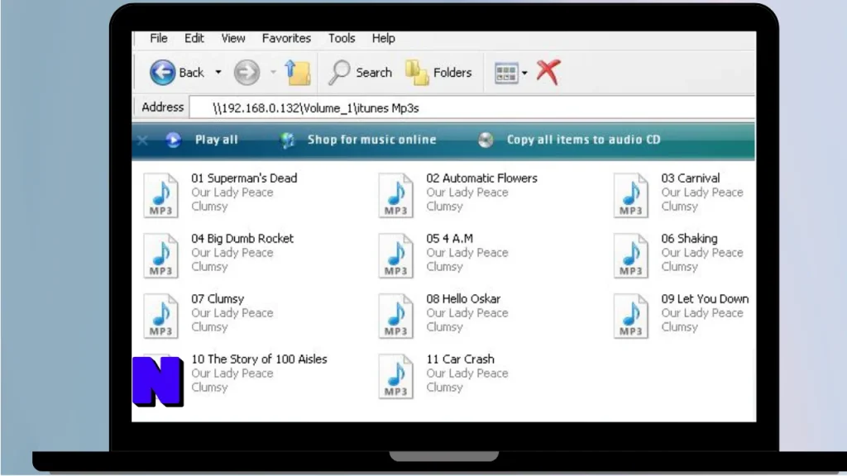847x476 pixels.
Task: Open the Forward history dropdown arrow
Action: coord(273,73)
